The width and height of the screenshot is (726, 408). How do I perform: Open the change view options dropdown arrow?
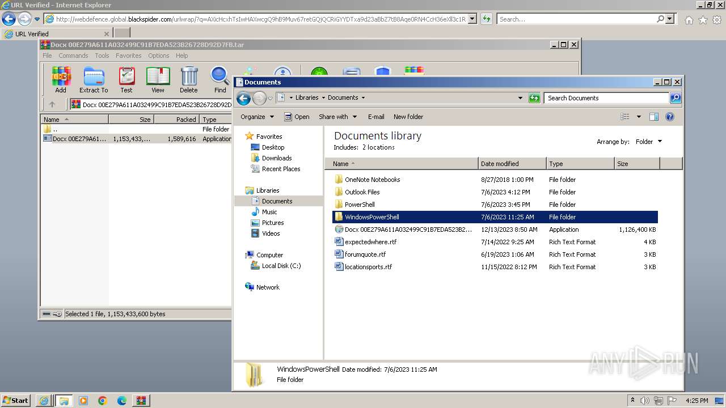pos(639,117)
